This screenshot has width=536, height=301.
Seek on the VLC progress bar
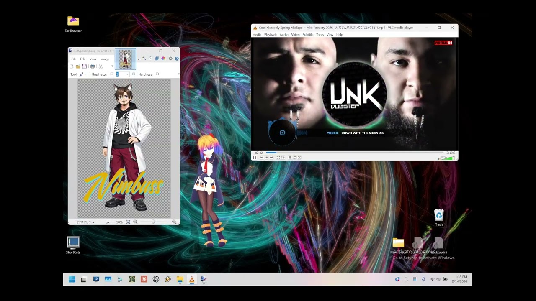click(x=354, y=153)
